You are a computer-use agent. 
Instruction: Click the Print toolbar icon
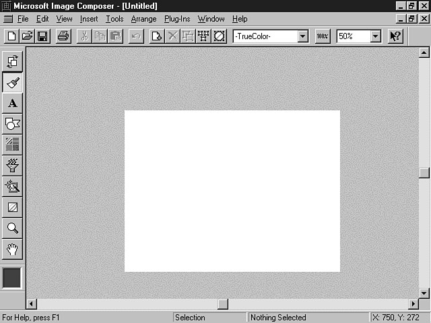[63, 36]
